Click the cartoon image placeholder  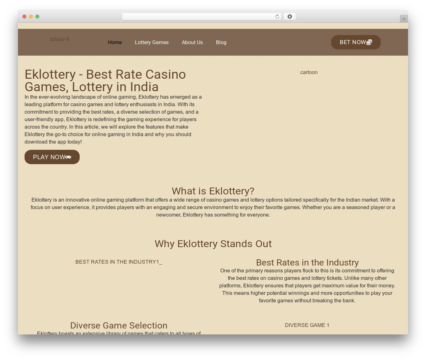(x=309, y=72)
